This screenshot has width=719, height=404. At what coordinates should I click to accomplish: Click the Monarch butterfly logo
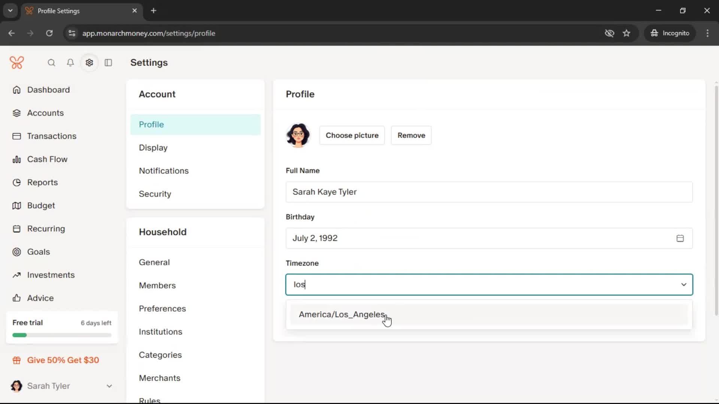click(x=17, y=62)
